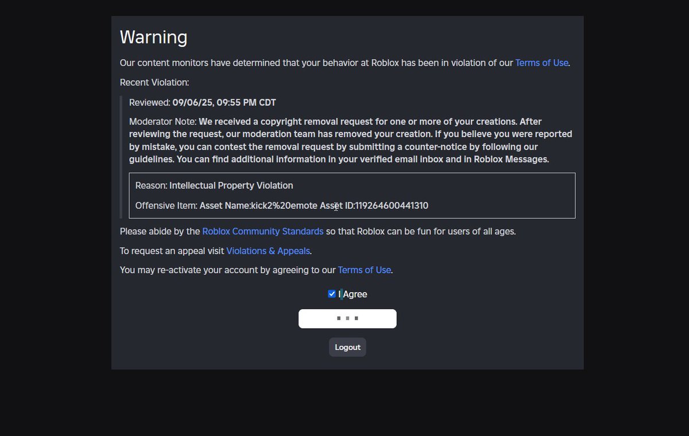
Task: Click the Asset ID:119264600441310 text
Action: click(x=374, y=205)
